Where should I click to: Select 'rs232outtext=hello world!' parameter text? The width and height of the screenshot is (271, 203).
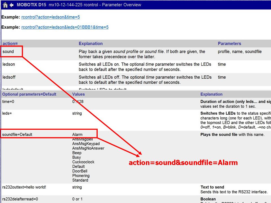(24, 187)
